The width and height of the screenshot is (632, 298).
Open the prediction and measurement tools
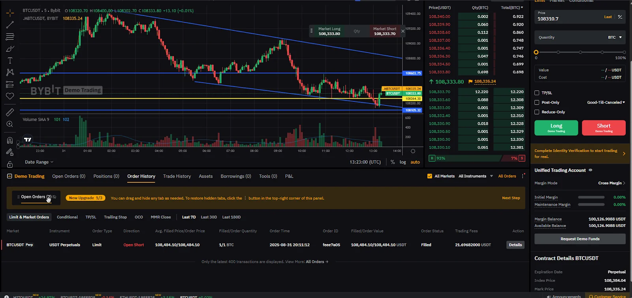[x=10, y=84]
